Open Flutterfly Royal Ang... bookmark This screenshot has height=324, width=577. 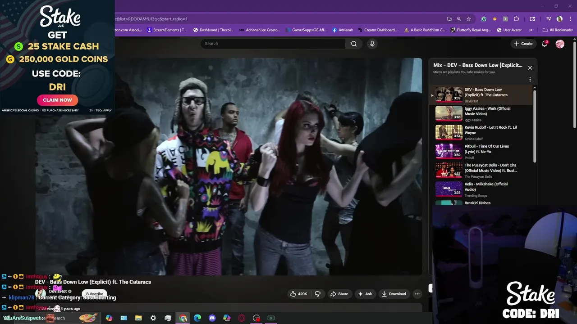click(x=471, y=30)
